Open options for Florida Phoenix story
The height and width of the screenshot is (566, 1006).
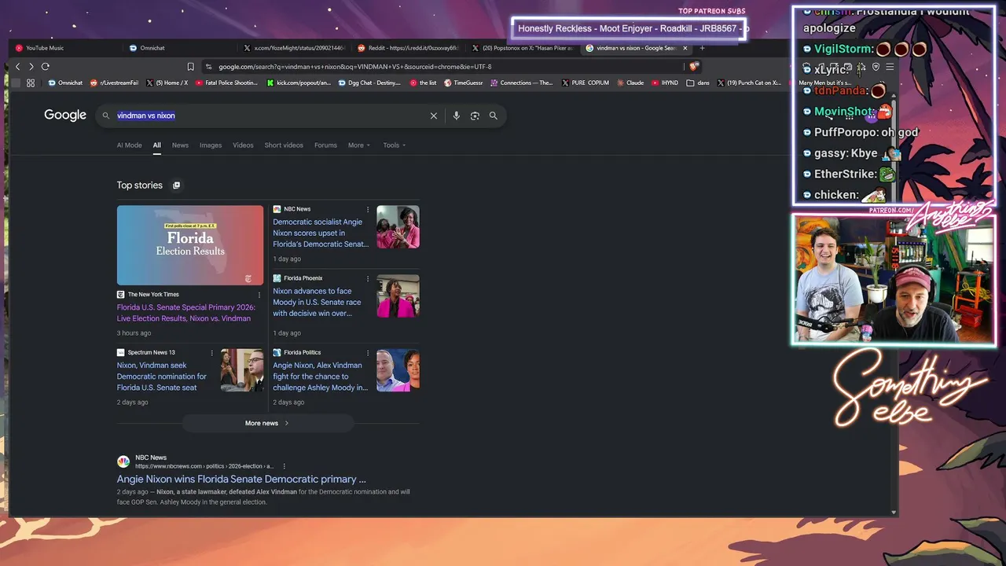tap(367, 278)
